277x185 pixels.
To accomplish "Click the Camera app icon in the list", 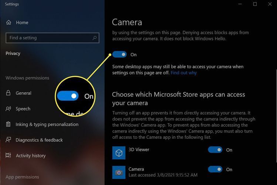I will coord(119,172).
